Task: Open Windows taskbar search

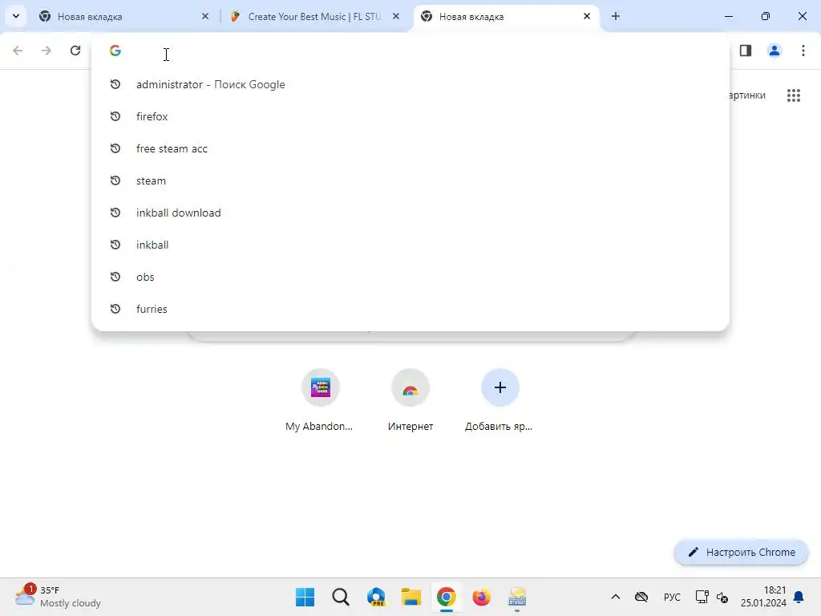Action: pyautogui.click(x=340, y=597)
